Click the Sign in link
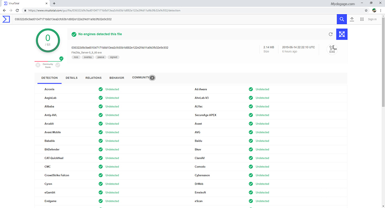The image size is (385, 208). tap(372, 19)
